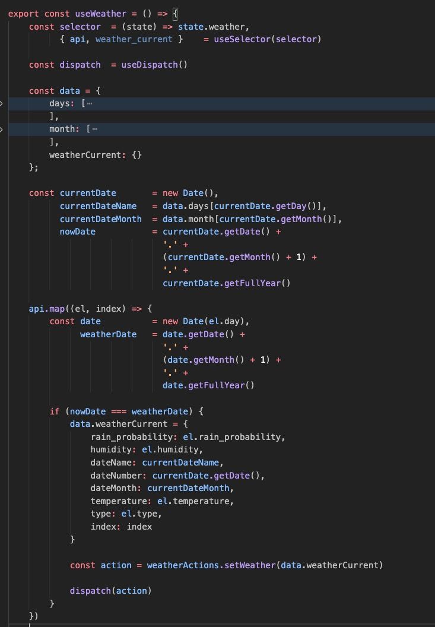Click 'weatherActions.setWeather' call
435x627 pixels.
(211, 565)
